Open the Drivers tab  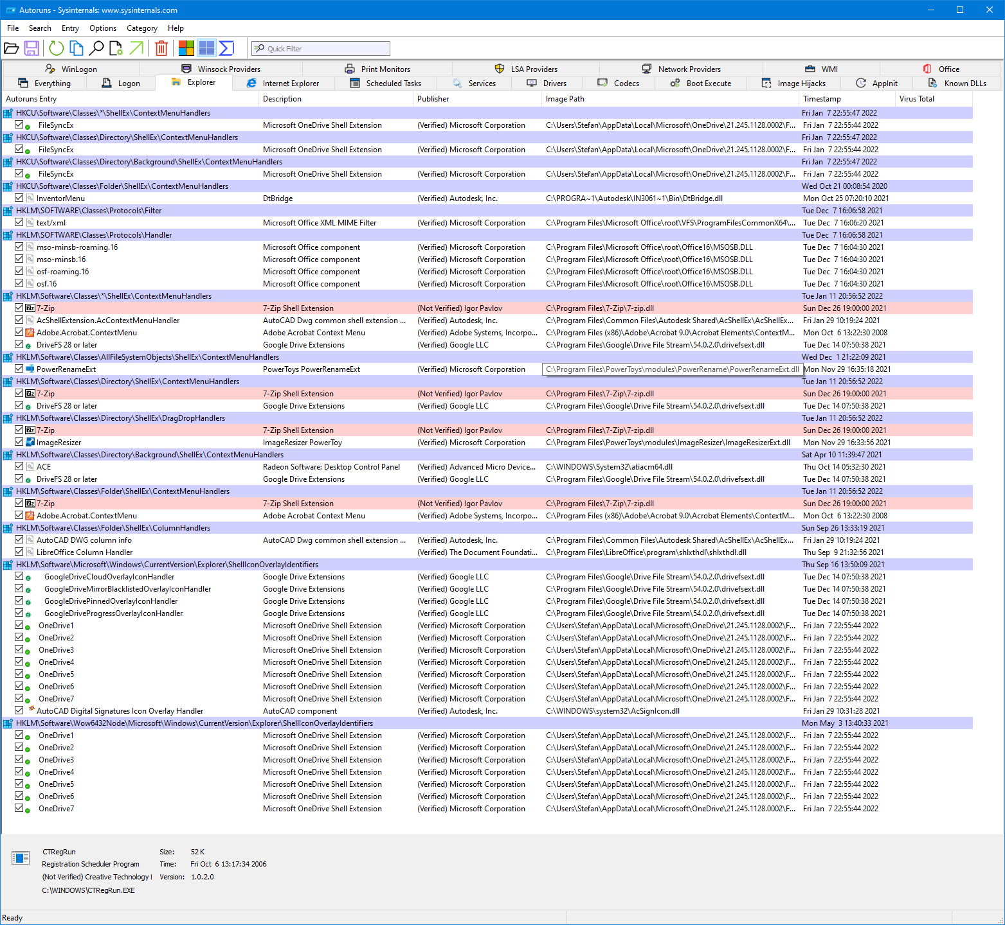pyautogui.click(x=547, y=84)
